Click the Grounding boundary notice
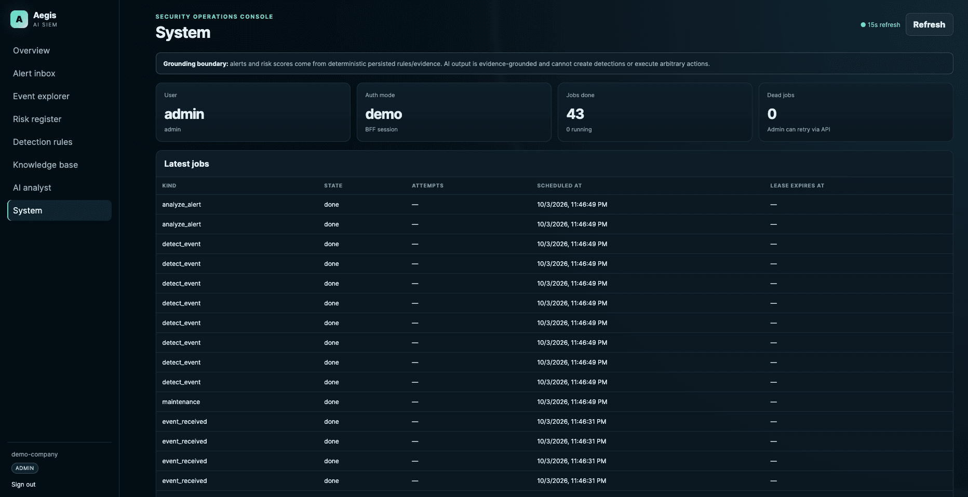 pyautogui.click(x=554, y=63)
